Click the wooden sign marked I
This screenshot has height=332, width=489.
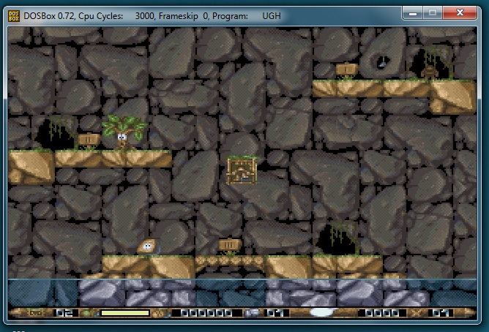pyautogui.click(x=346, y=70)
